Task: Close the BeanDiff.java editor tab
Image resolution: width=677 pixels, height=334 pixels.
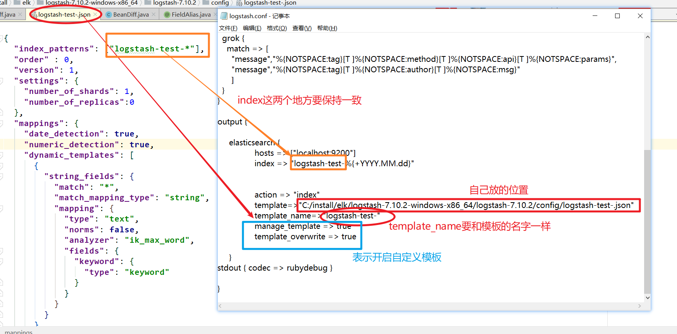Action: tap(154, 14)
